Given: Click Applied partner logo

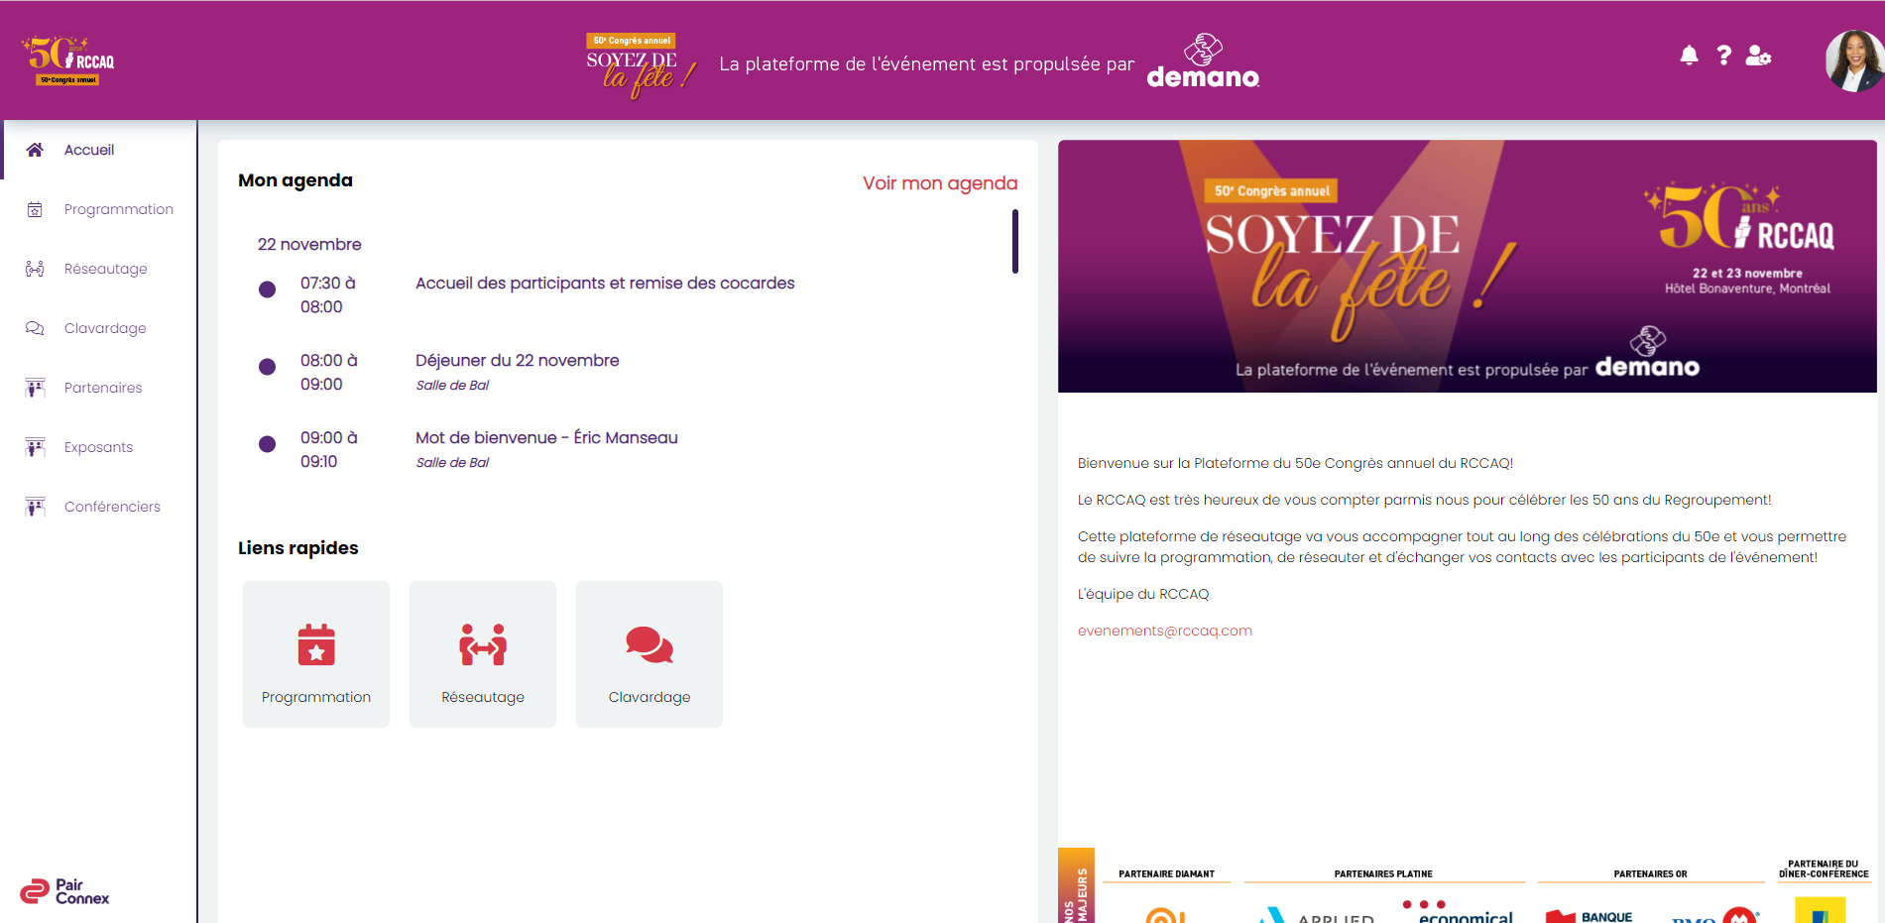Looking at the screenshot, I should click(1315, 916).
